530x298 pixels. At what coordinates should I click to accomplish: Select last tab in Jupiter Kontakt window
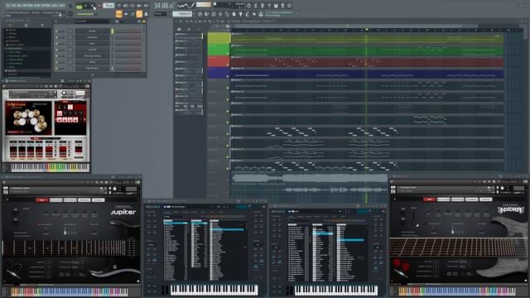click(x=99, y=200)
